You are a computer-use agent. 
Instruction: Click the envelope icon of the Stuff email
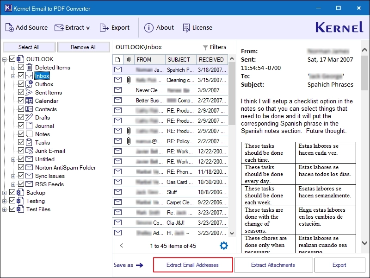coord(118,192)
